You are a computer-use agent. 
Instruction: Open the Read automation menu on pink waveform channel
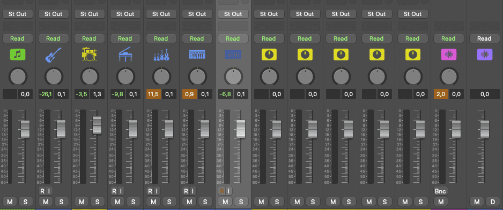(448, 38)
